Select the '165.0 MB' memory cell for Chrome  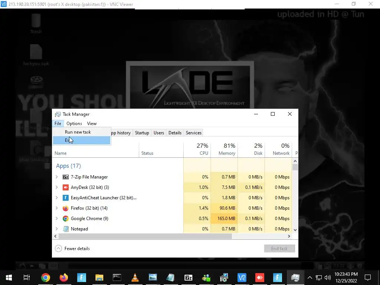coord(224,219)
